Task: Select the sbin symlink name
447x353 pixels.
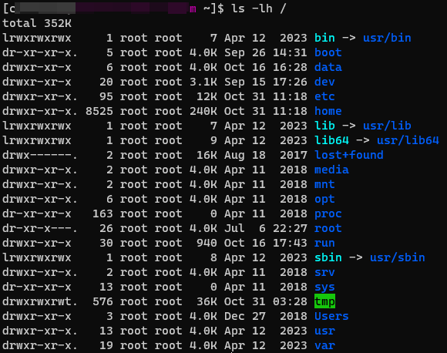Action: [328, 257]
